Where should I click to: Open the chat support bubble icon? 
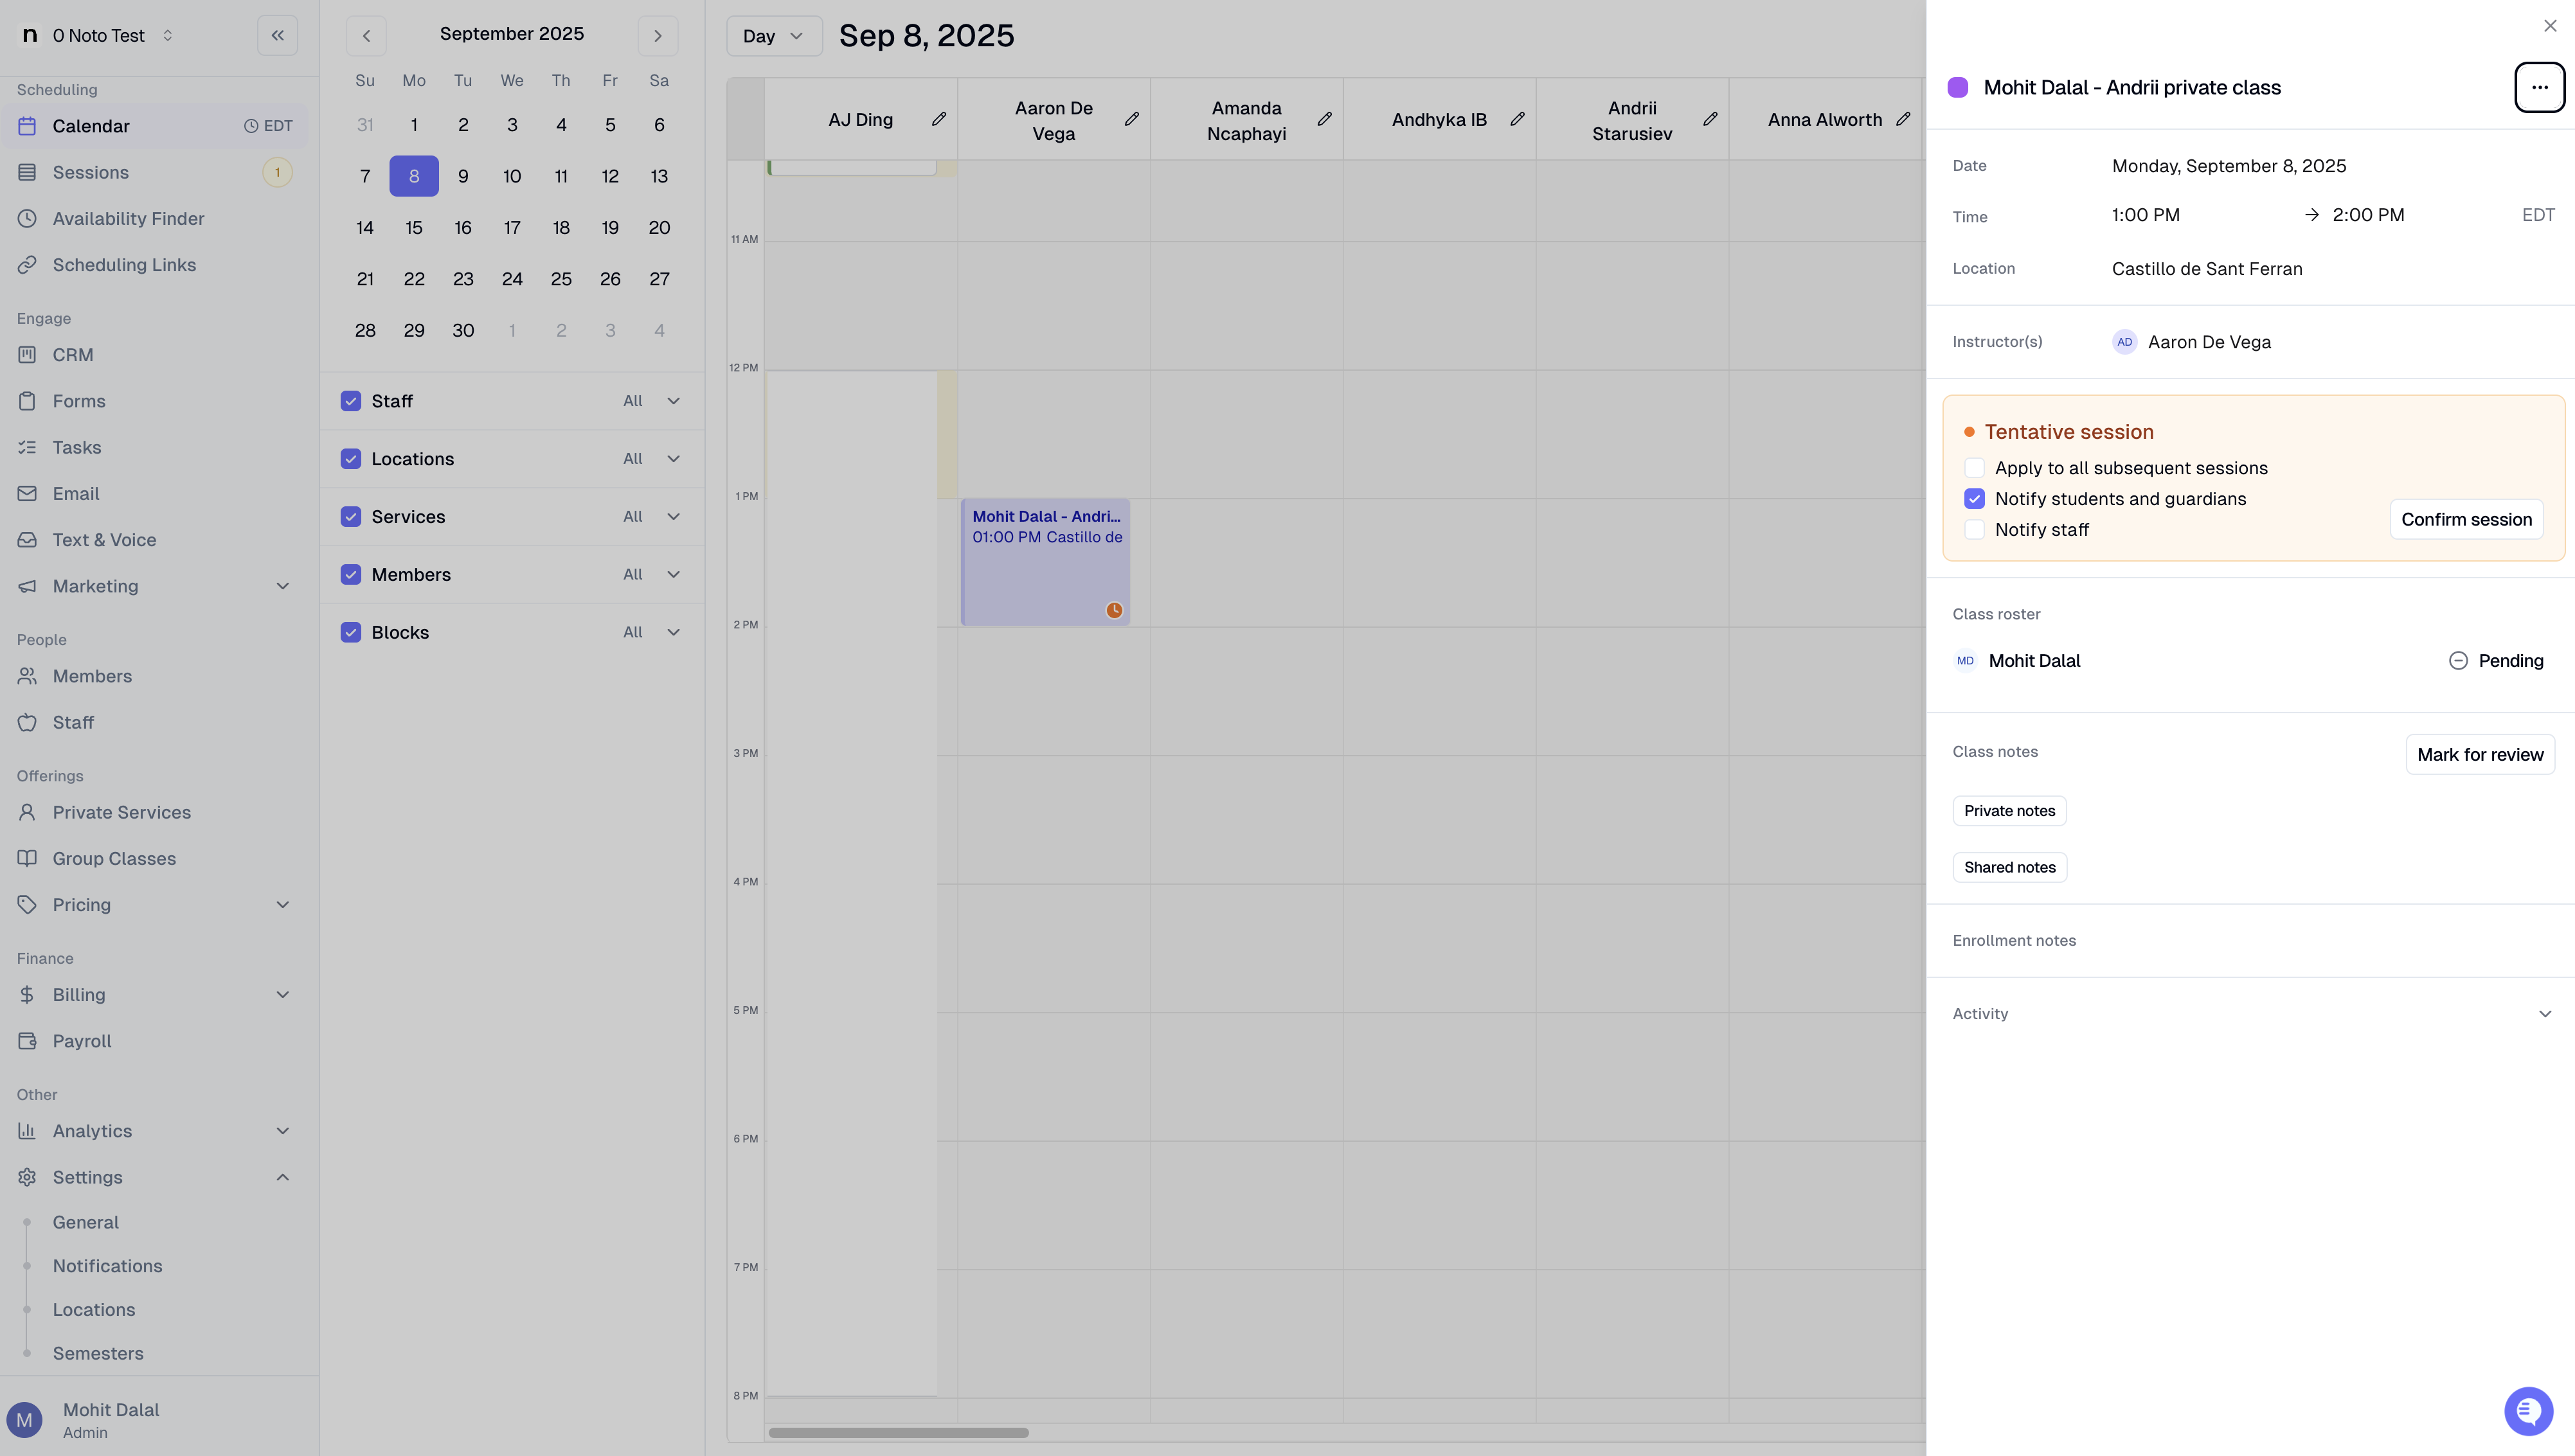tap(2528, 1411)
